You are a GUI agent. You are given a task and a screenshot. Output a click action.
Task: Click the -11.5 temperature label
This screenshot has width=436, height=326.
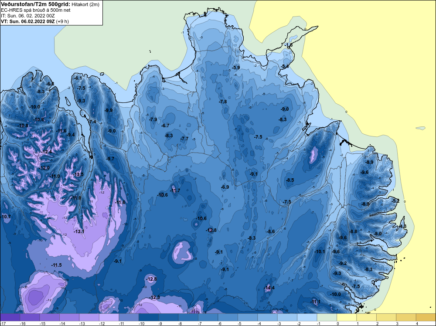(56, 265)
